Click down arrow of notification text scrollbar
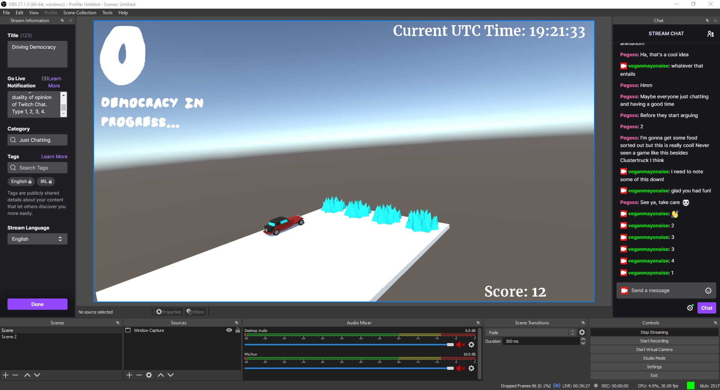This screenshot has height=390, width=720. 63,114
